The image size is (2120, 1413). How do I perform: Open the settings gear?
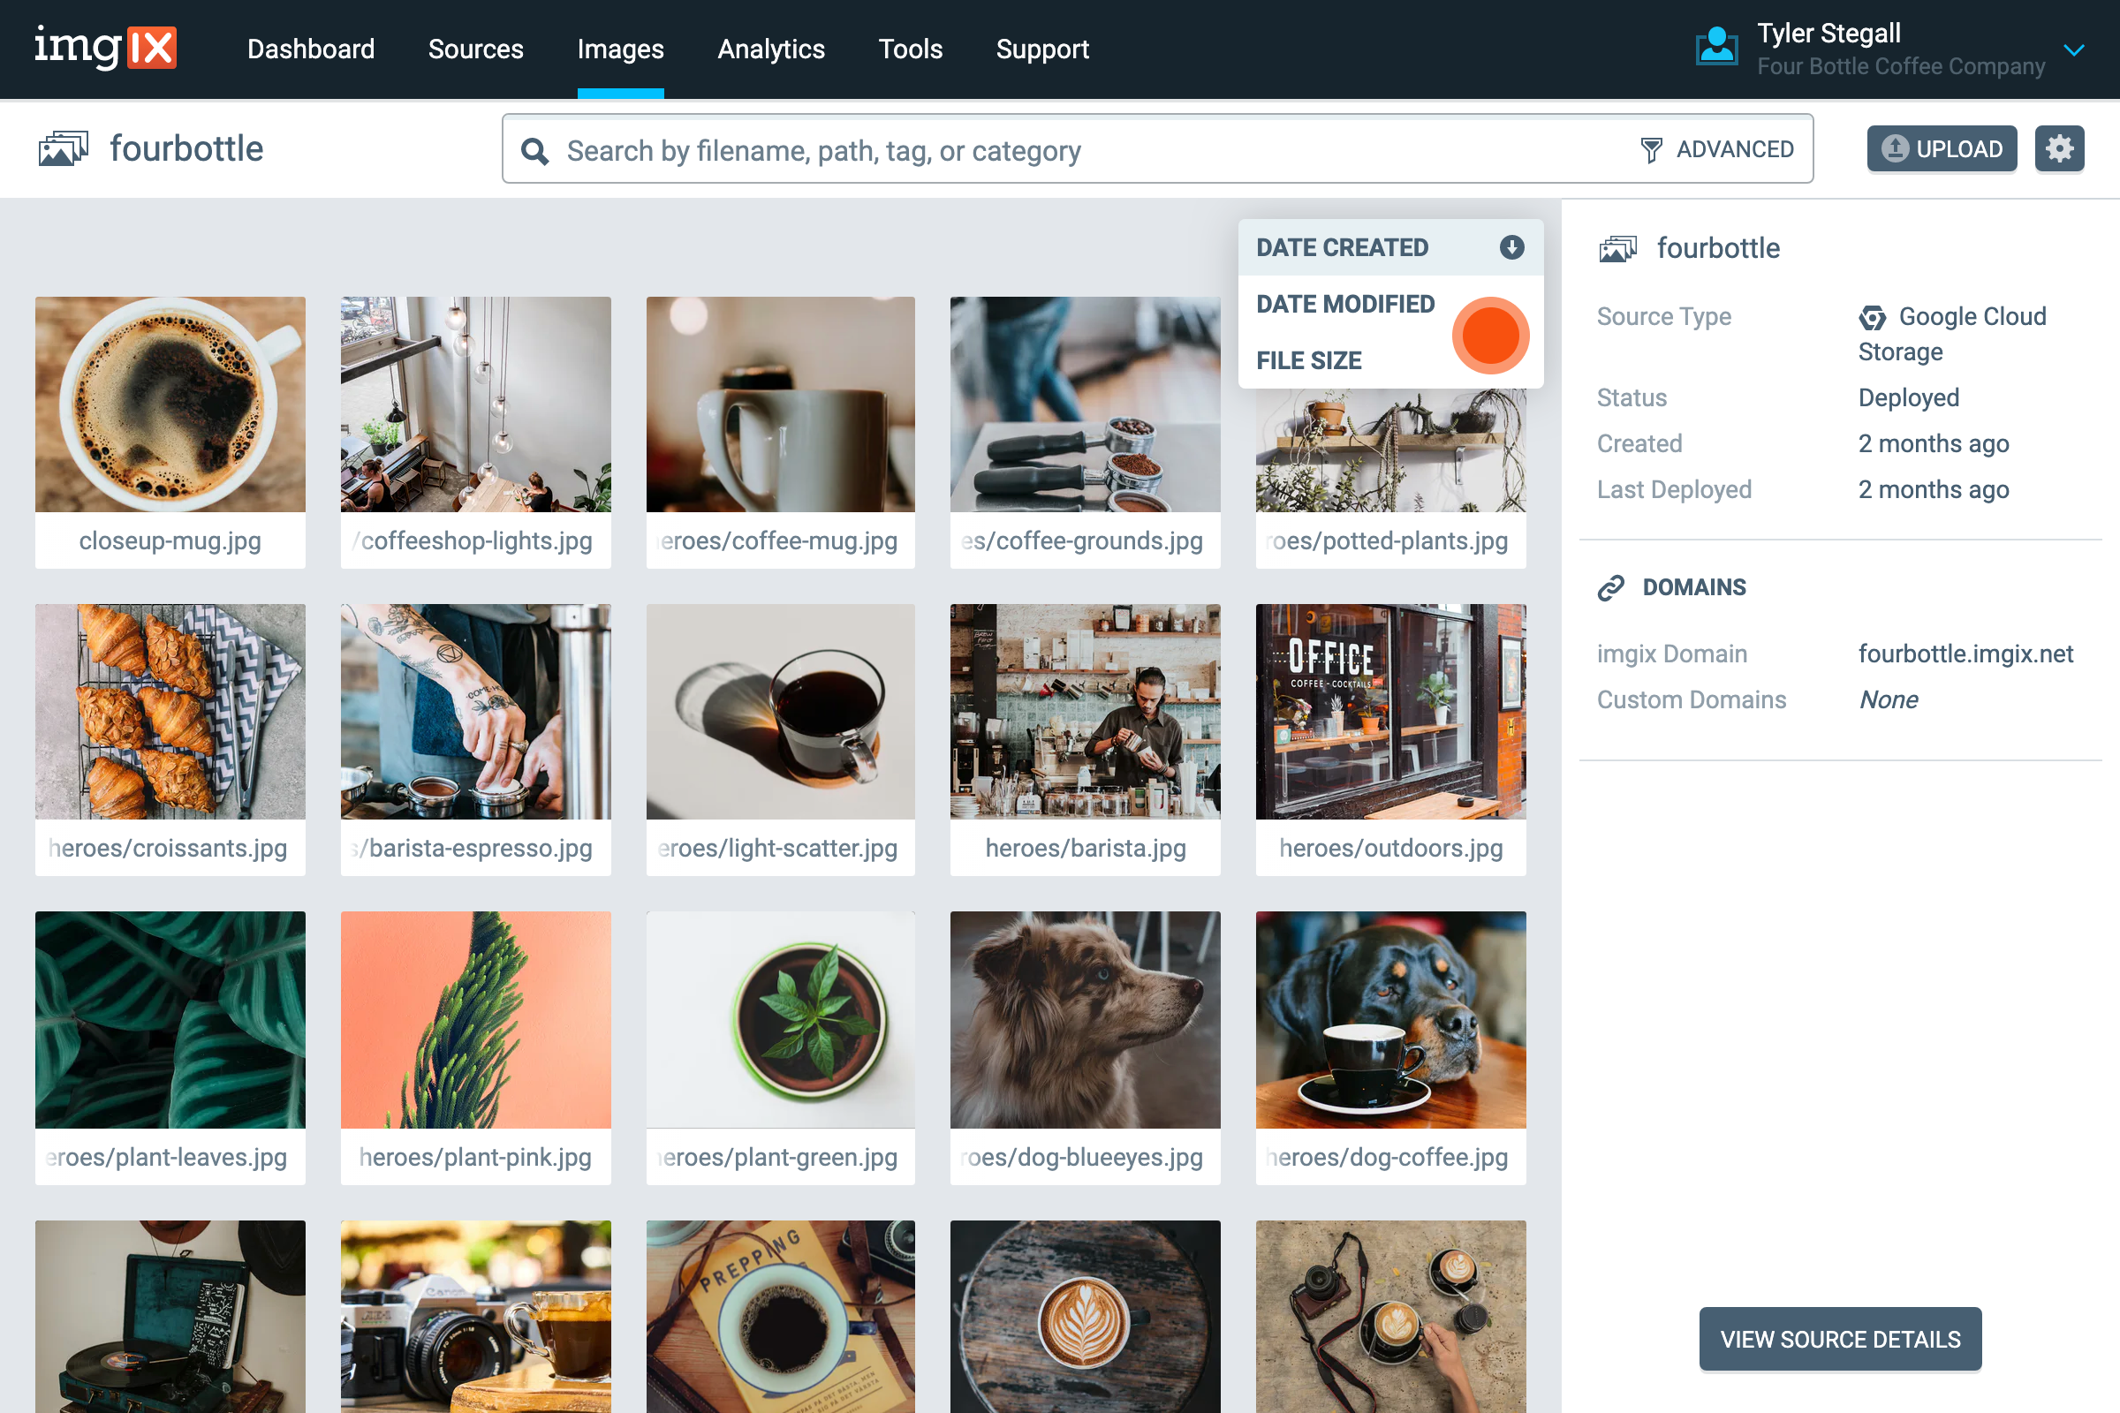click(2060, 147)
